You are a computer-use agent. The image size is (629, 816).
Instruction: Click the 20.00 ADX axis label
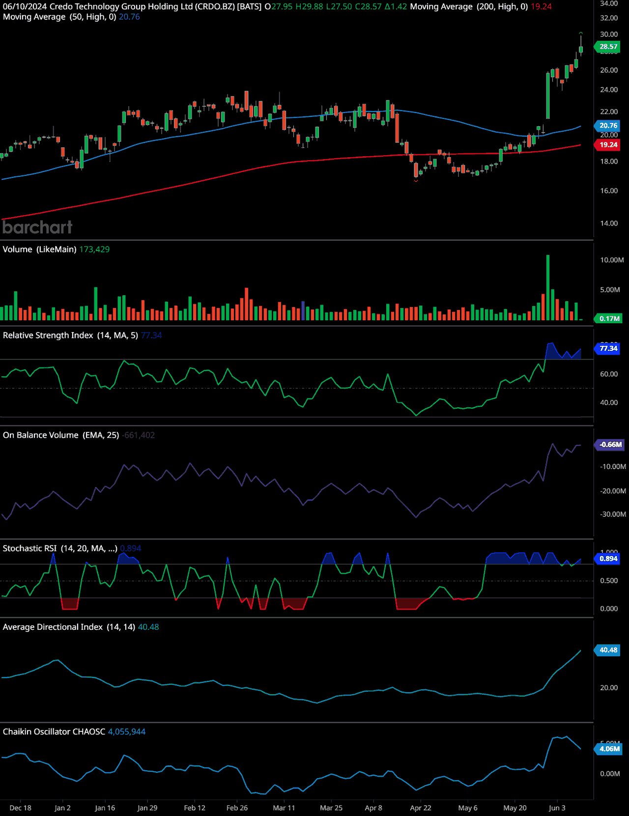pyautogui.click(x=609, y=688)
